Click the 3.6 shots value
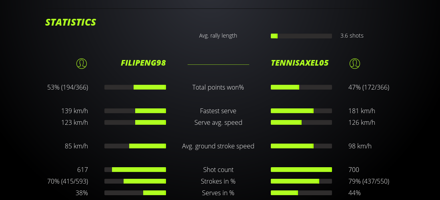The height and width of the screenshot is (200, 440). click(x=352, y=36)
